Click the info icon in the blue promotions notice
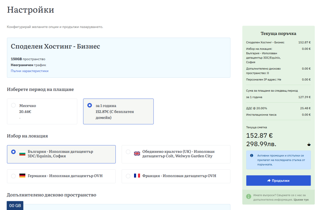 (251, 156)
